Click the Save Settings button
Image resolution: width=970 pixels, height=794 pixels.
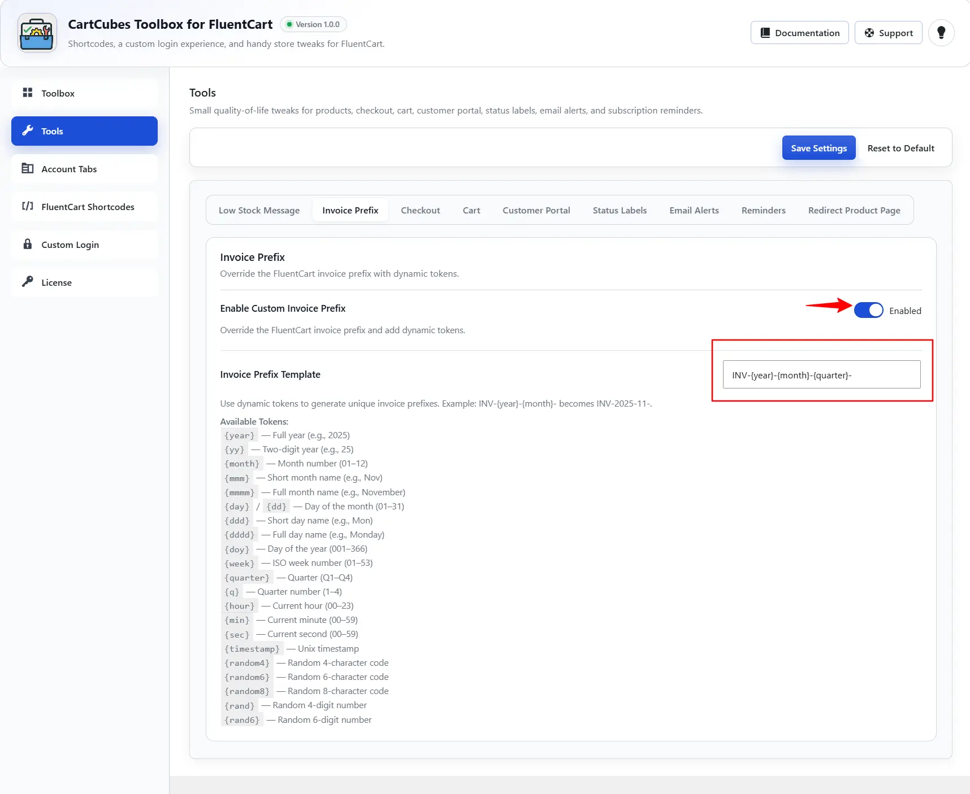819,148
